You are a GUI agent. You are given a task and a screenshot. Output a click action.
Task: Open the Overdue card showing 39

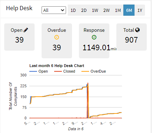(x=57, y=41)
